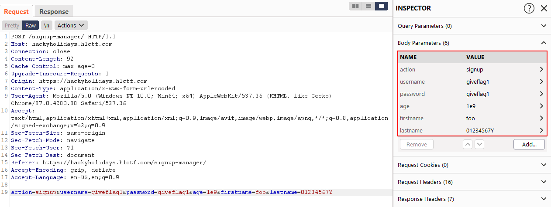Open details arrow for firstname parameter
Screen dimensions: 551x207
click(541, 118)
